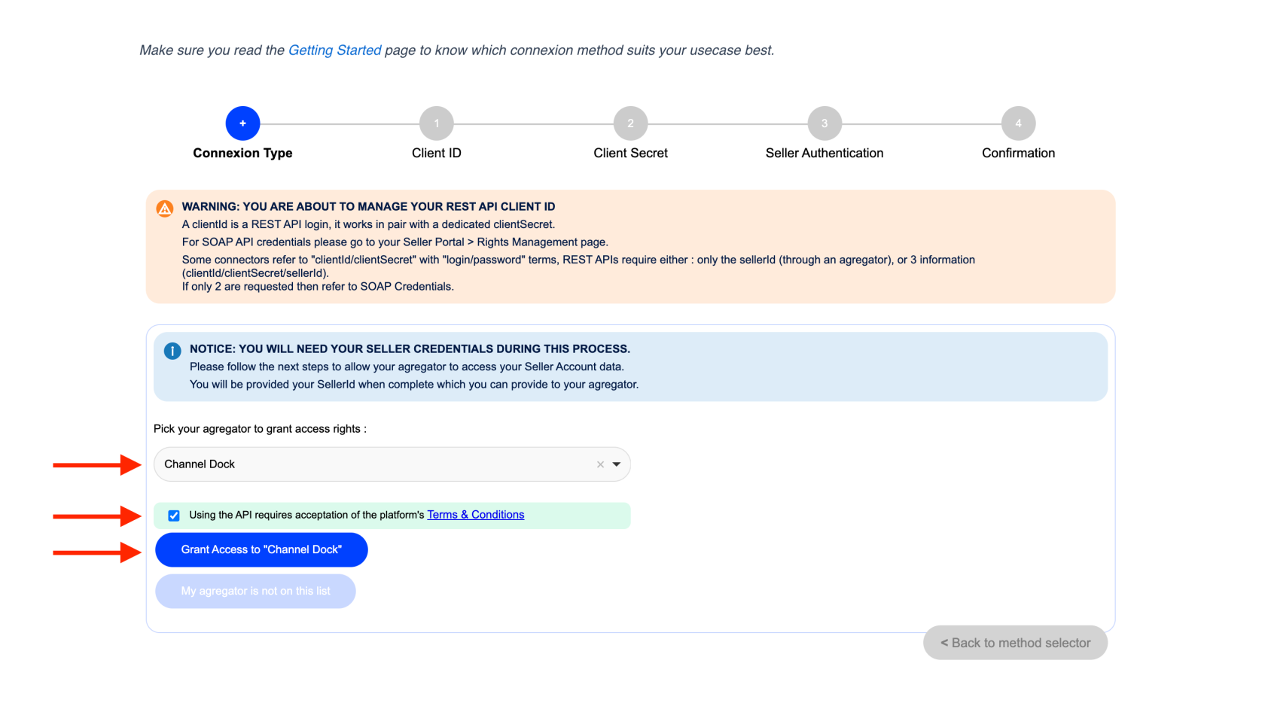Click the Client Secret step label
Screen dimensions: 1265x715
tap(631, 153)
